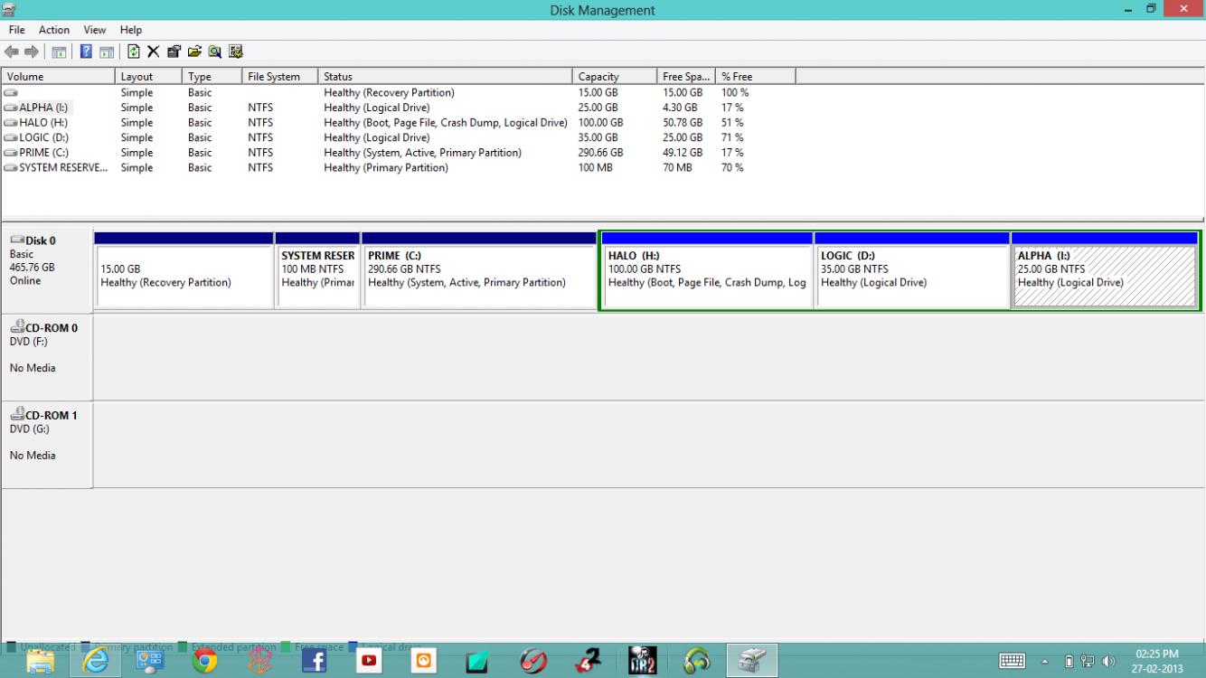Open the View menu
The image size is (1206, 678).
pyautogui.click(x=95, y=30)
